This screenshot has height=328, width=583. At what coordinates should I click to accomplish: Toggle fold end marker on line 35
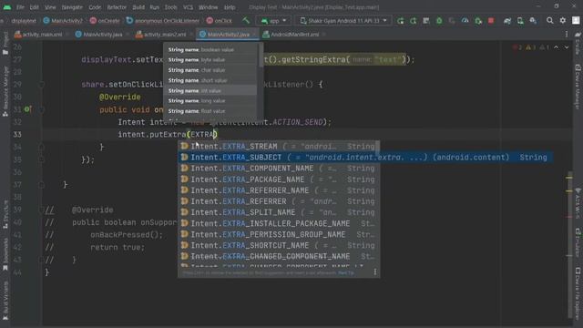[42, 159]
